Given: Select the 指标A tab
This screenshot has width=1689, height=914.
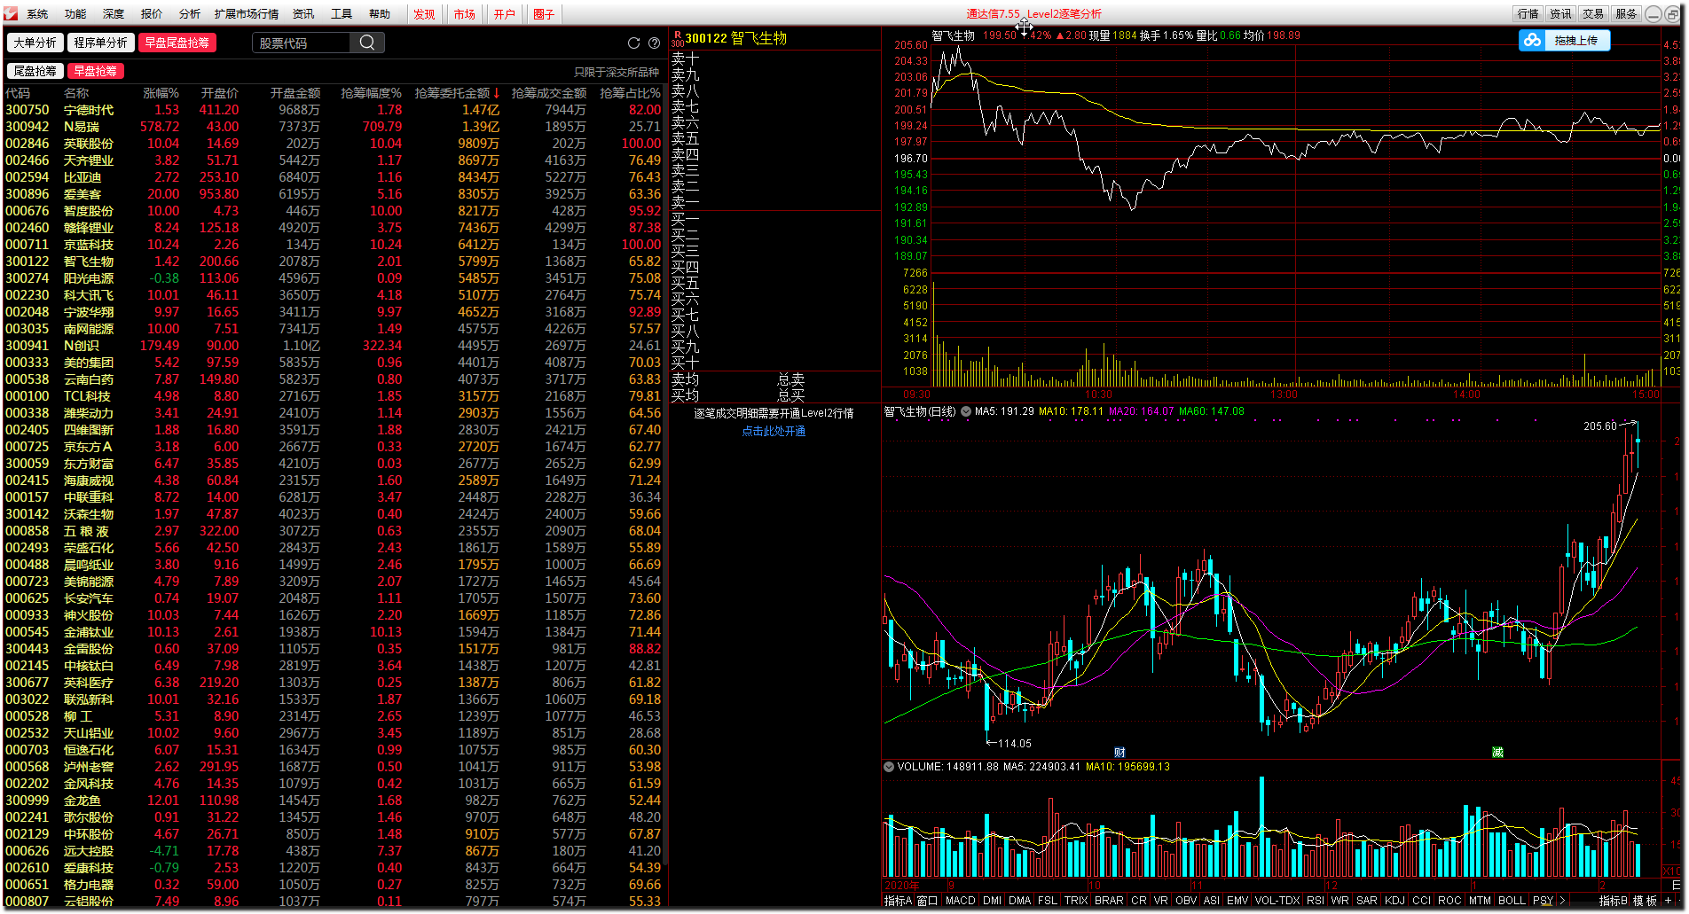Looking at the screenshot, I should (898, 901).
